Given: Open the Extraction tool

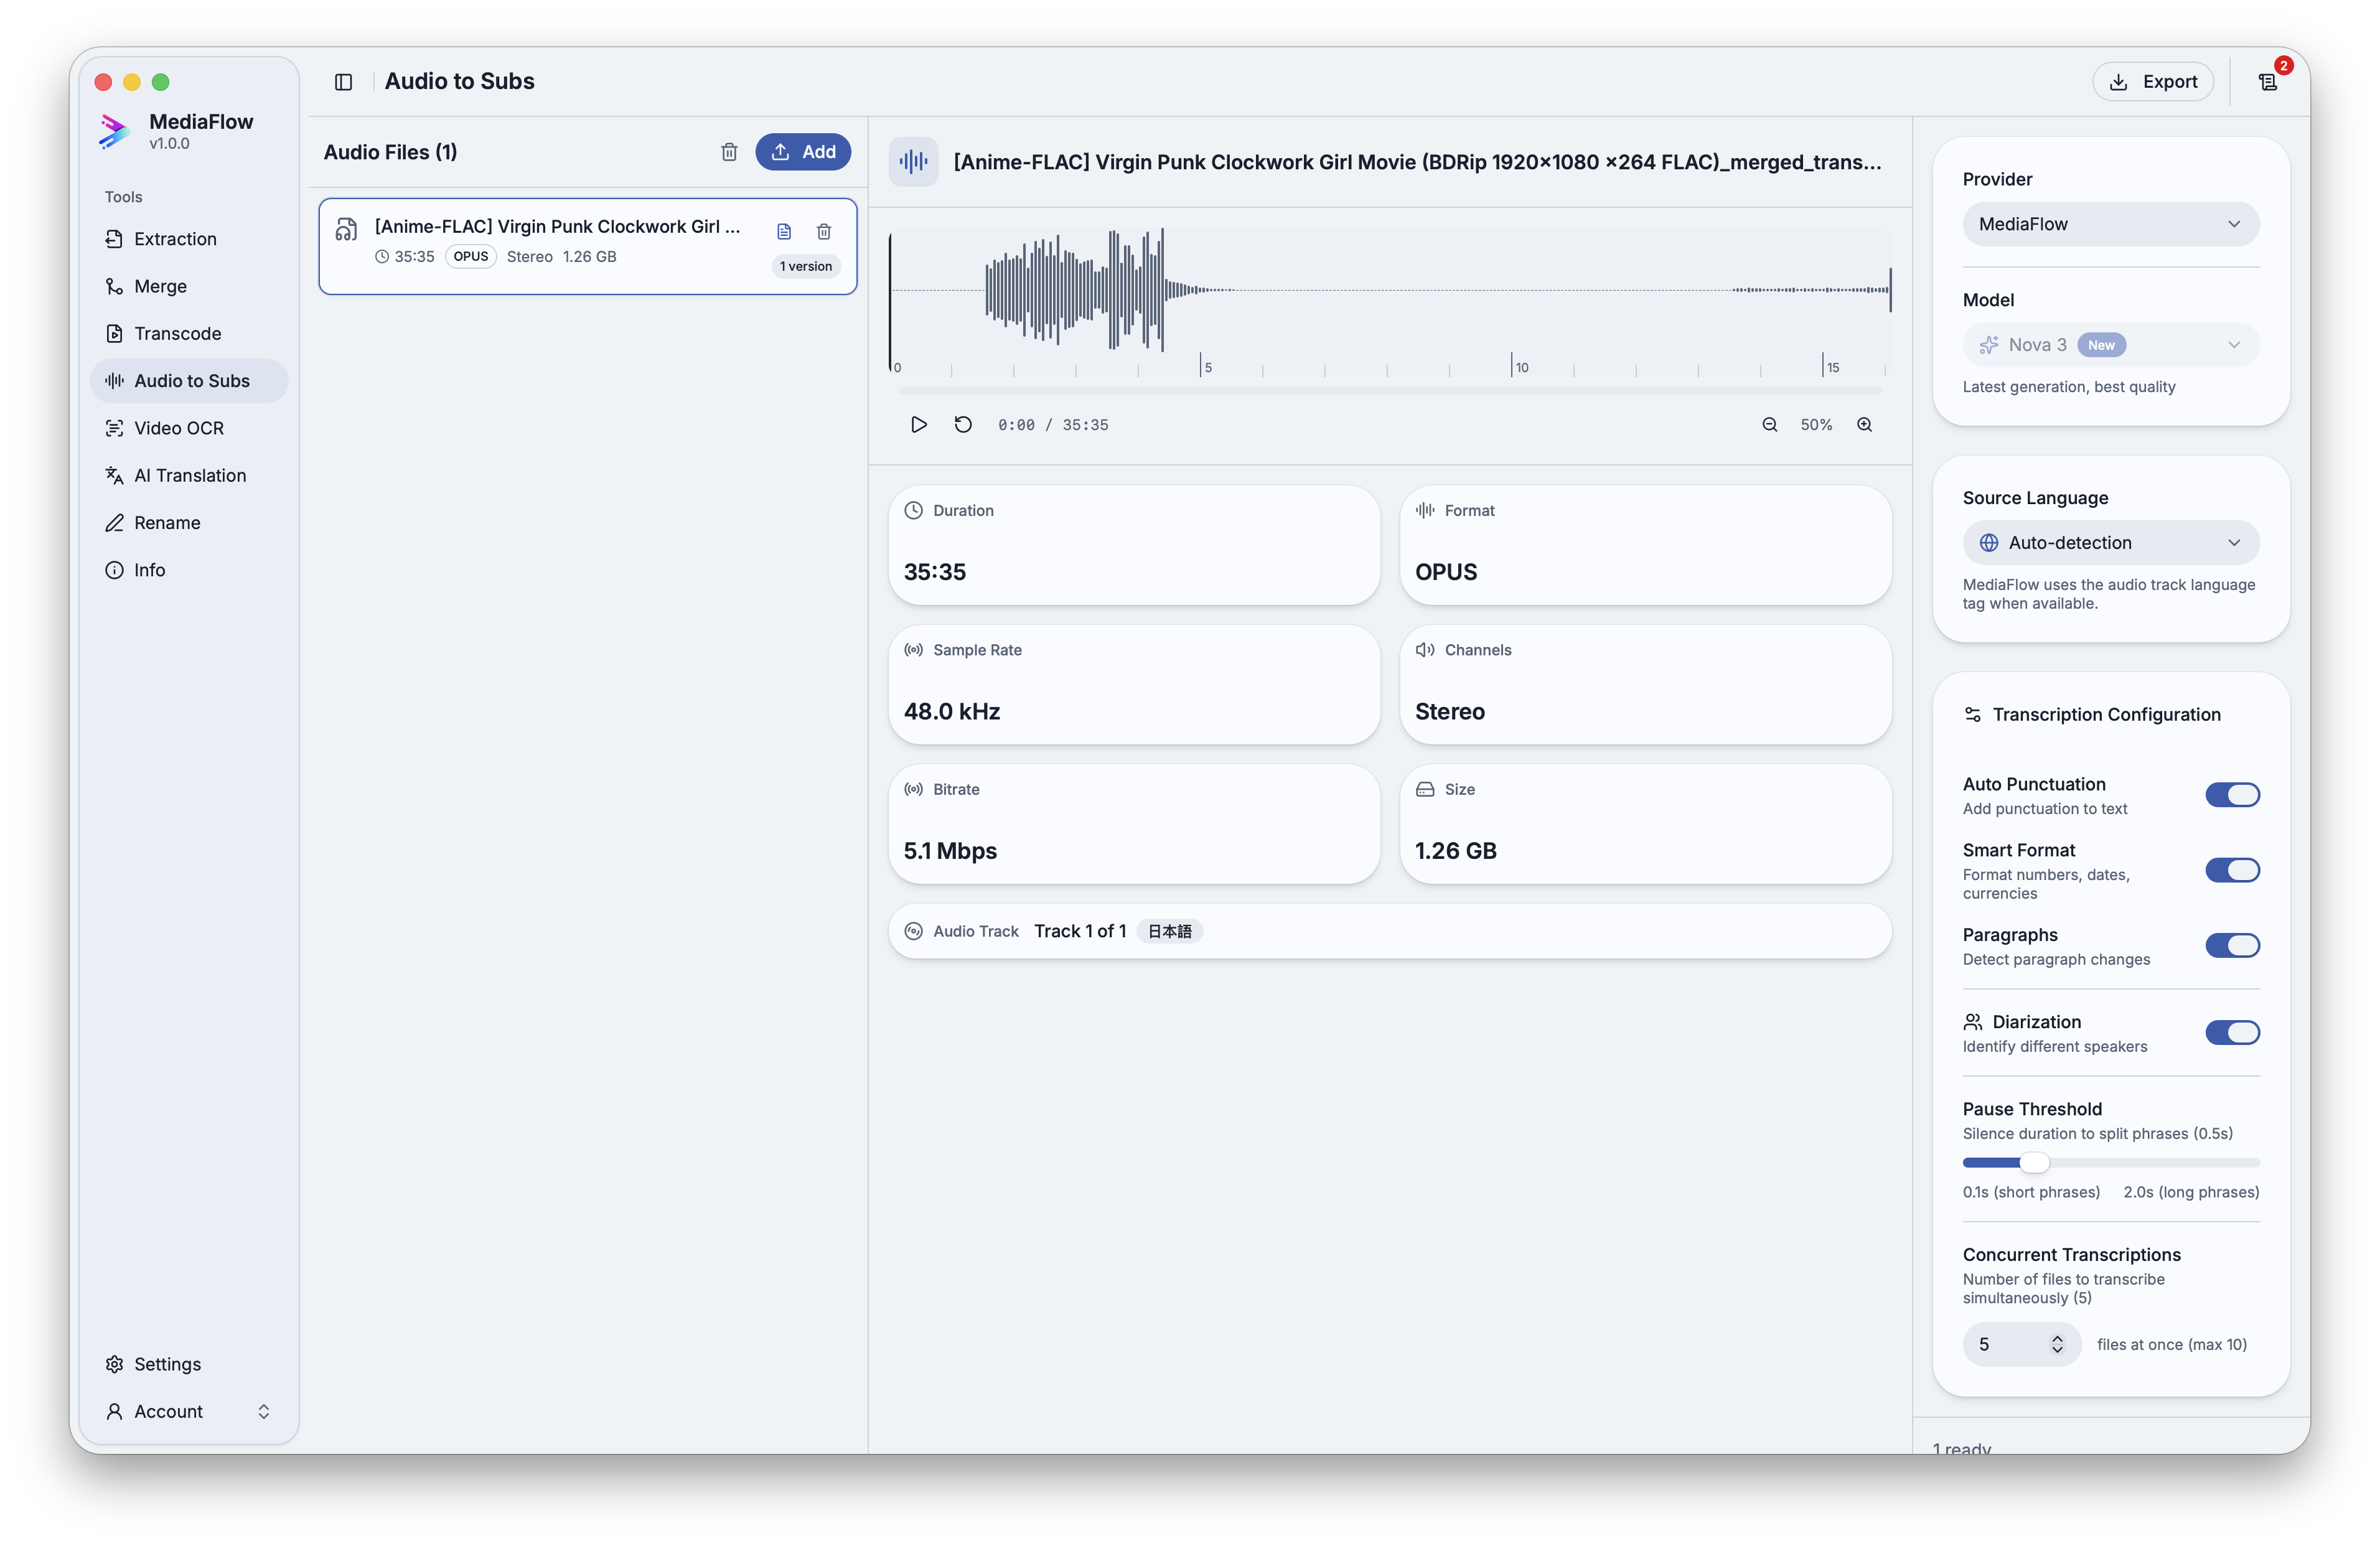Looking at the screenshot, I should pos(189,239).
